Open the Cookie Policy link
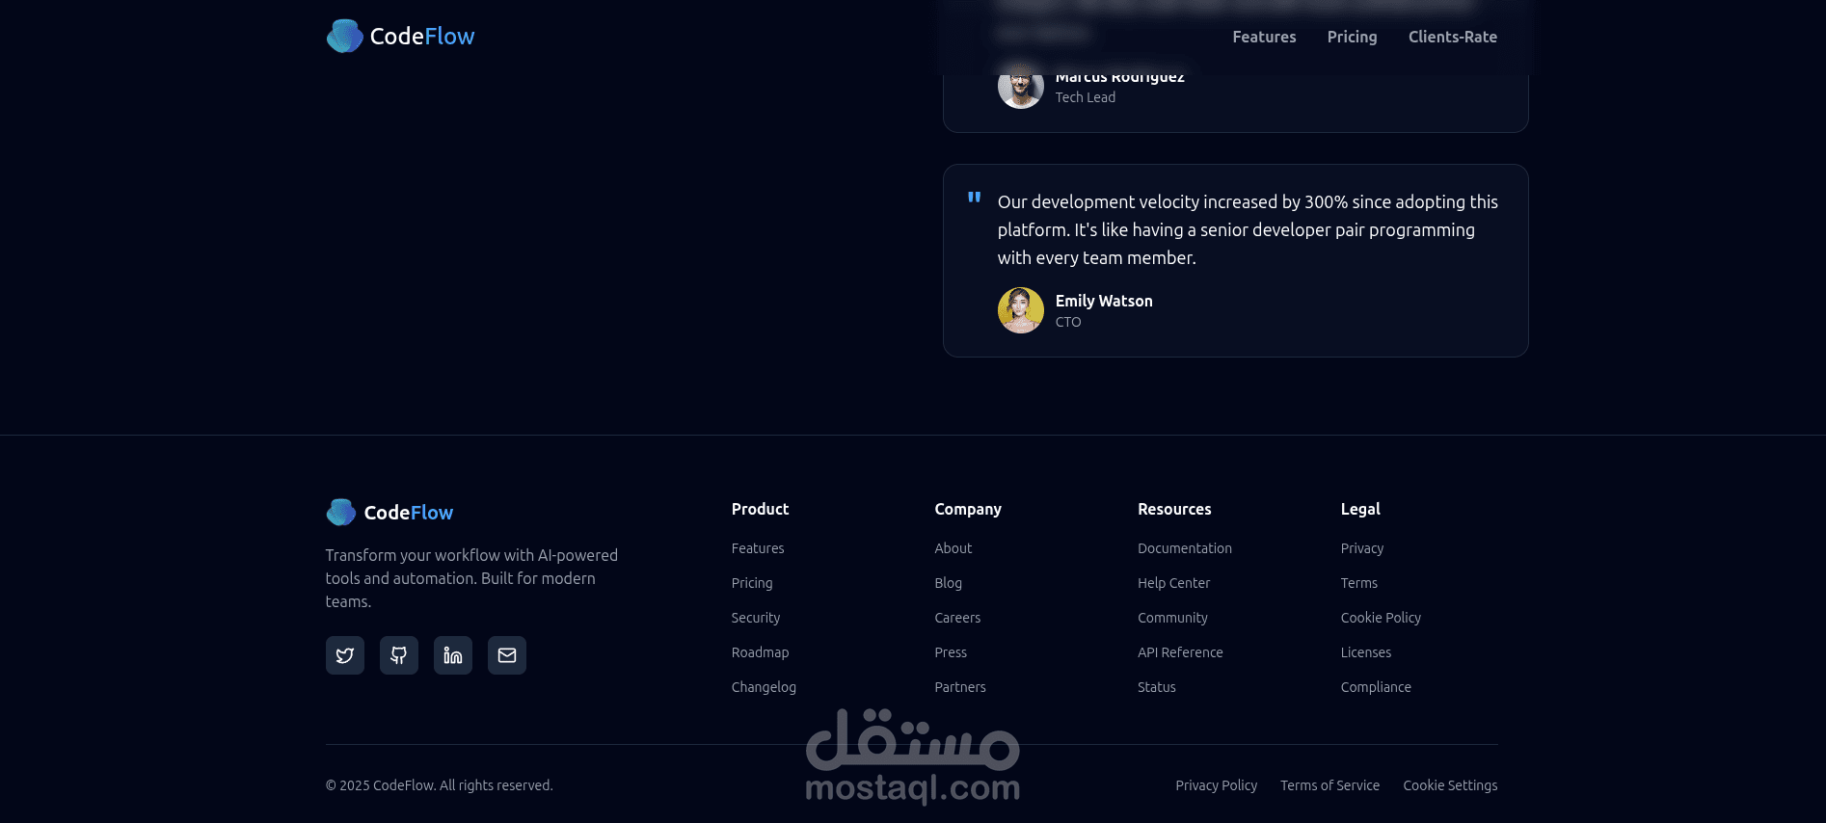The image size is (1826, 823). 1381,618
